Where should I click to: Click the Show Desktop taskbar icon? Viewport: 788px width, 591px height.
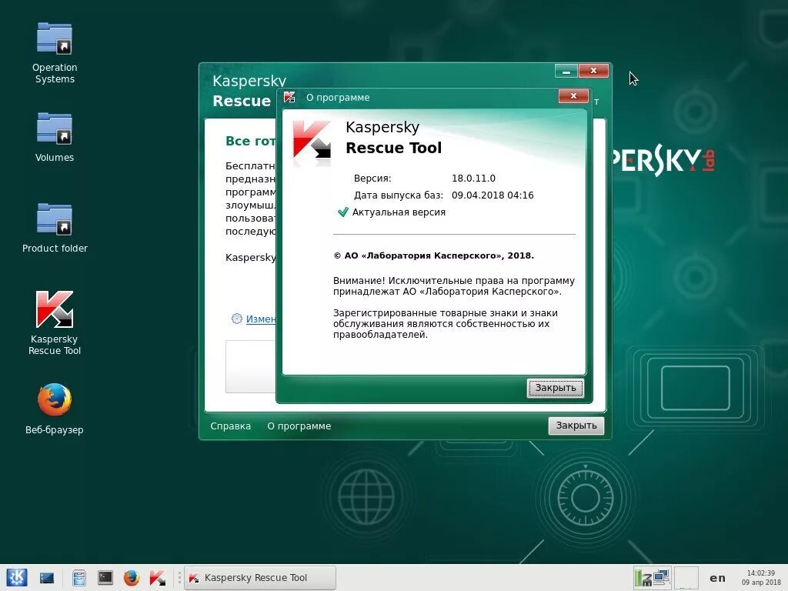[x=48, y=577]
